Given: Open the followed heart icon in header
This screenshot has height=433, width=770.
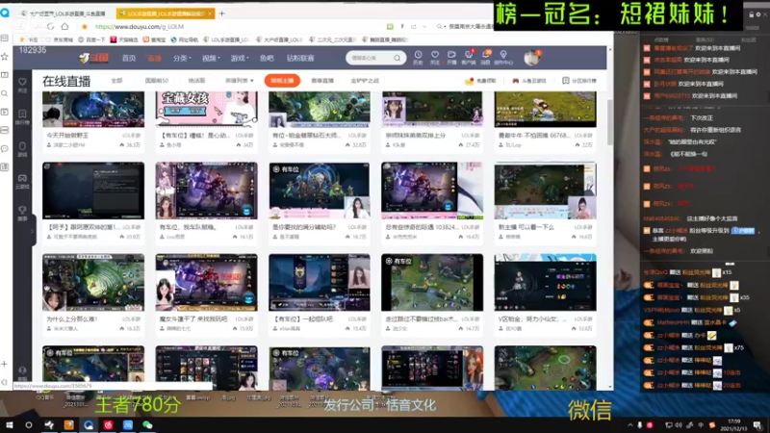Looking at the screenshot, I should (x=435, y=57).
